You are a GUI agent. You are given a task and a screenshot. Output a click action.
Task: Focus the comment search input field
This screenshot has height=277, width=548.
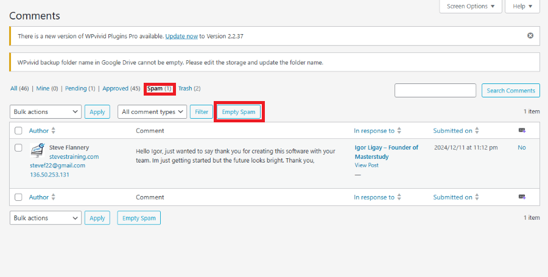pyautogui.click(x=435, y=91)
